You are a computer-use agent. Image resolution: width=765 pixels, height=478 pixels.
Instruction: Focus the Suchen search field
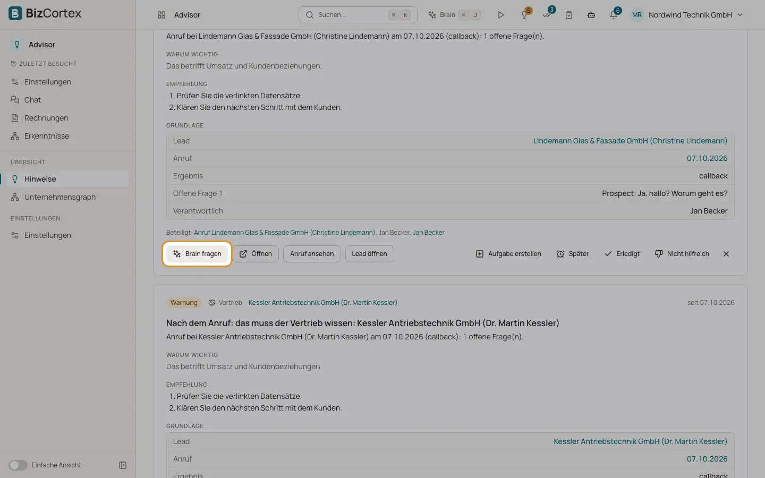coord(358,15)
